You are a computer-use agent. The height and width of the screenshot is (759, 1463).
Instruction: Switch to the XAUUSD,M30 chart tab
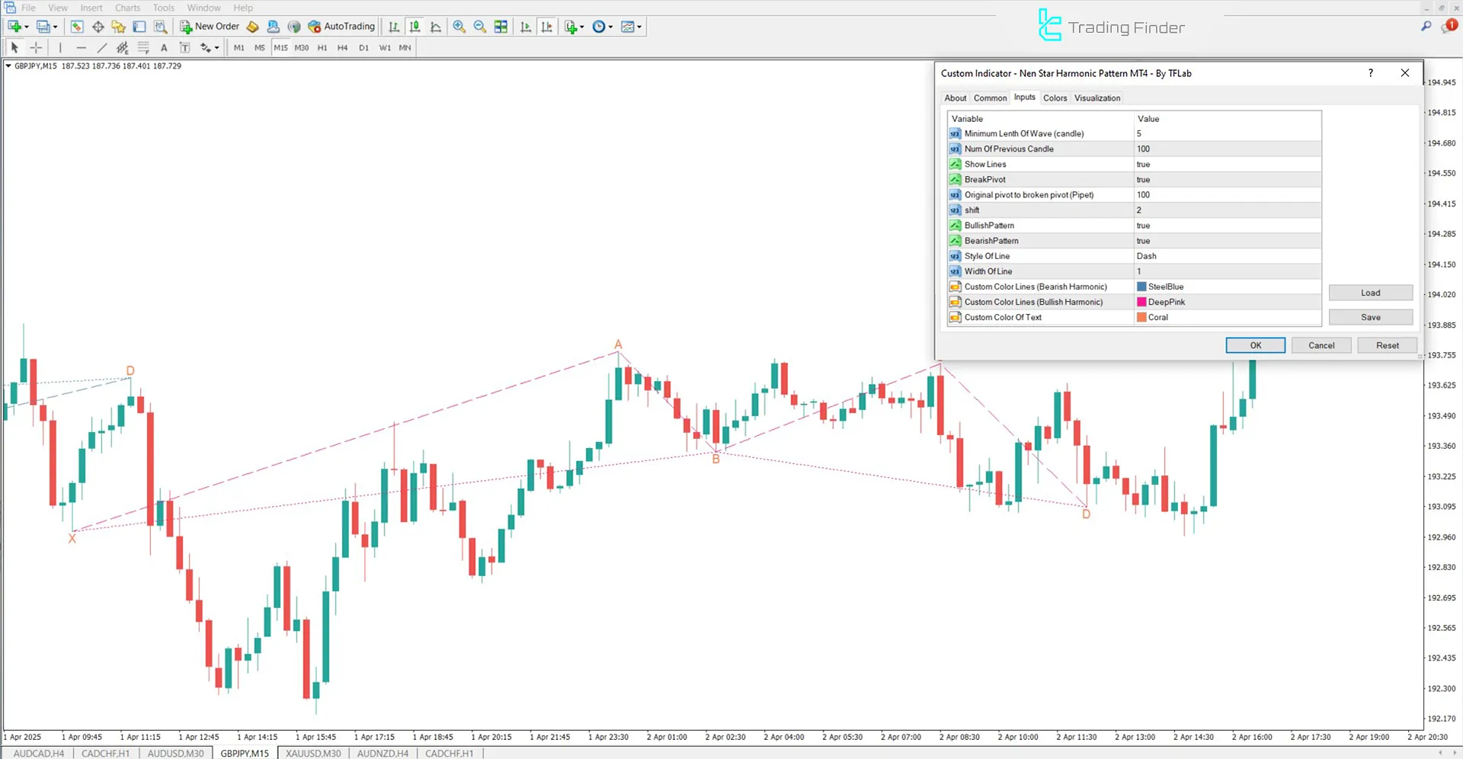(x=312, y=753)
